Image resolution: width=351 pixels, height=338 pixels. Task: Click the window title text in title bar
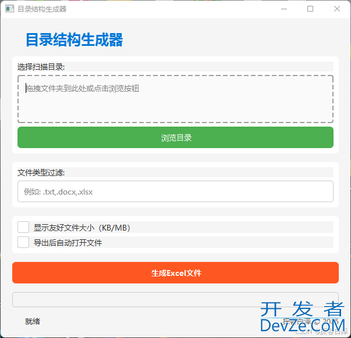[x=42, y=9]
